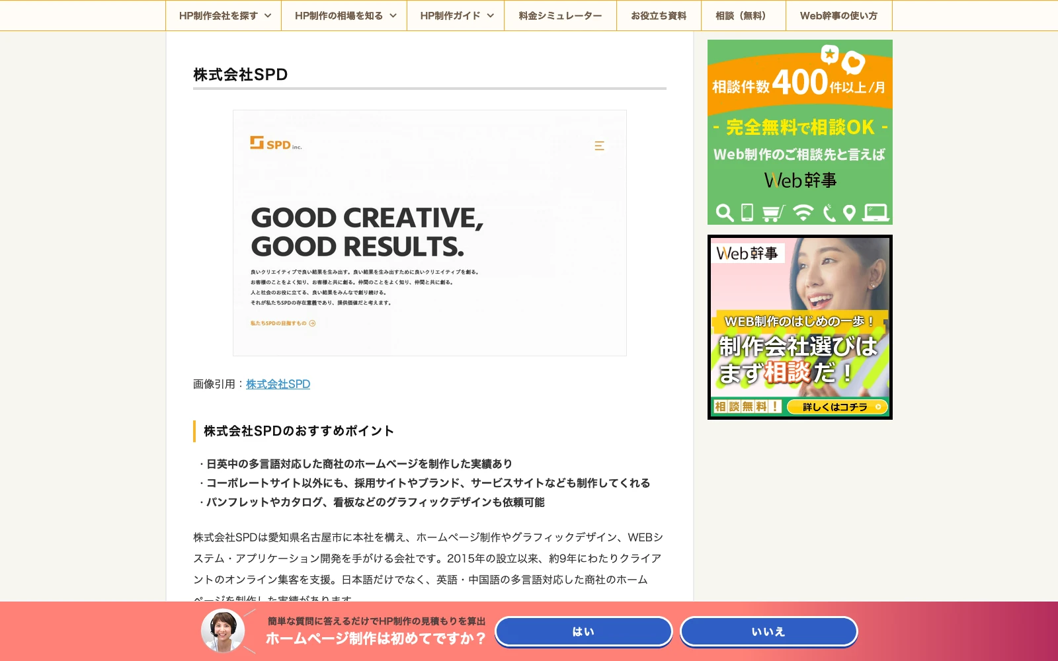Viewport: 1058px width, 661px height.
Task: Click star speech bubble icon on banner
Action: 829,54
